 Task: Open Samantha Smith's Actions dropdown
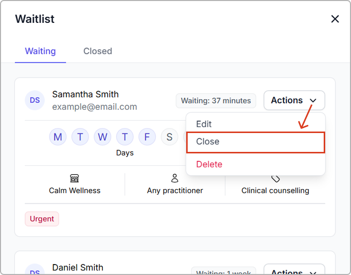click(294, 100)
